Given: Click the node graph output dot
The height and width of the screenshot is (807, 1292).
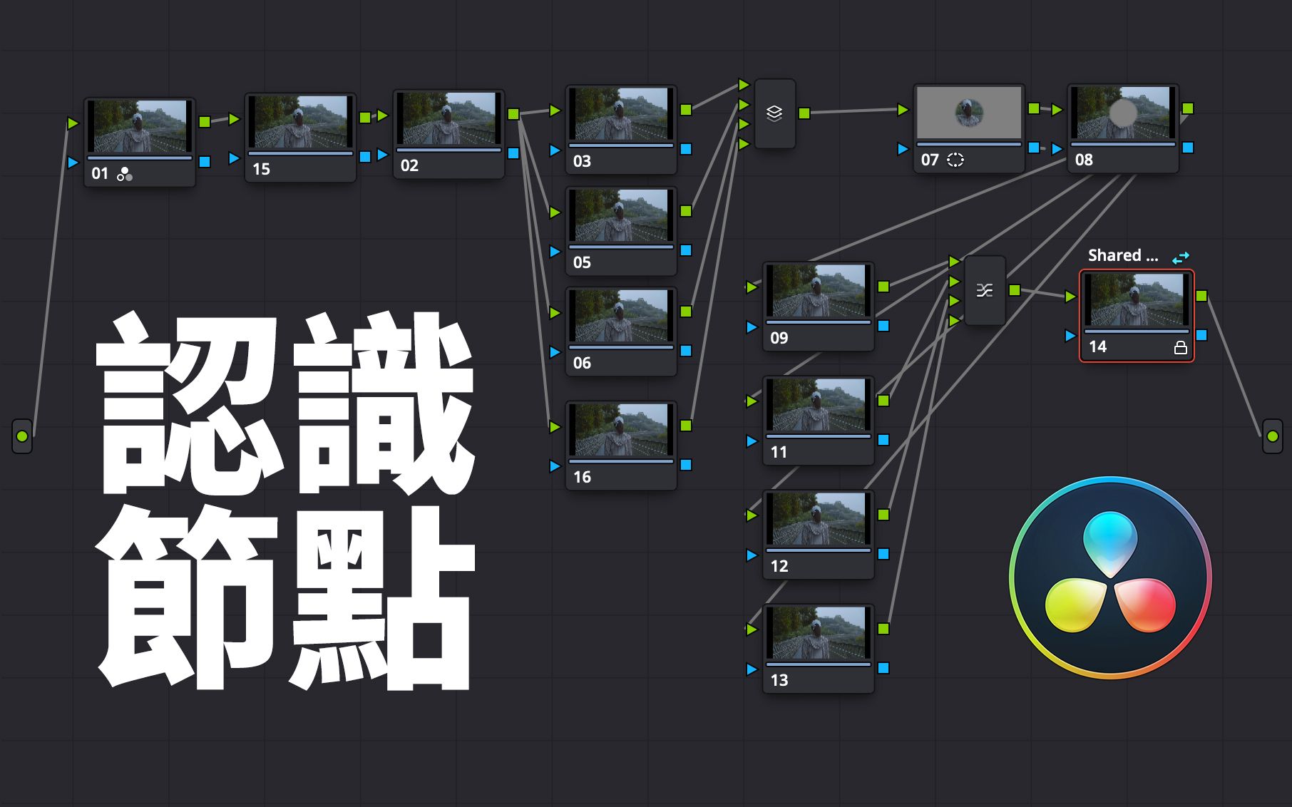Looking at the screenshot, I should point(1272,436).
